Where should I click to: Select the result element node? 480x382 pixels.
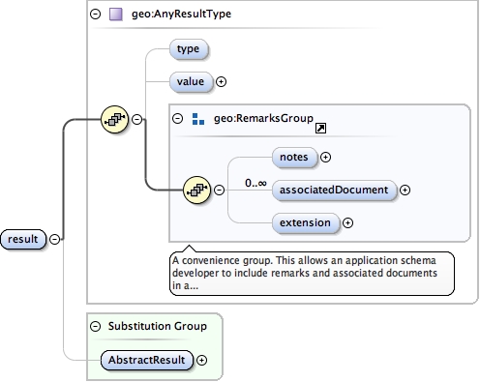[23, 239]
